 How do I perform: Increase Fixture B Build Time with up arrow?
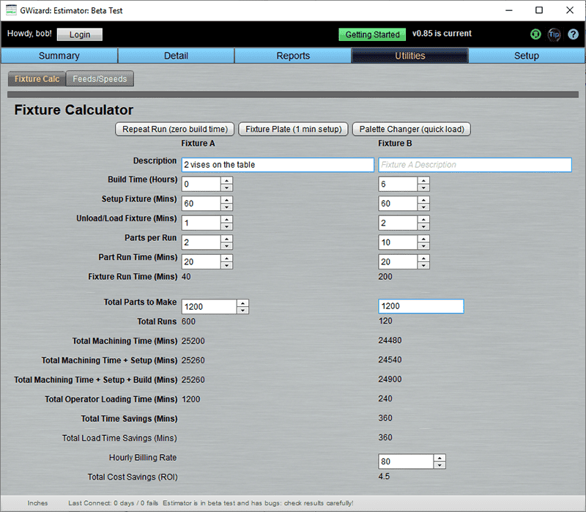pyautogui.click(x=423, y=179)
